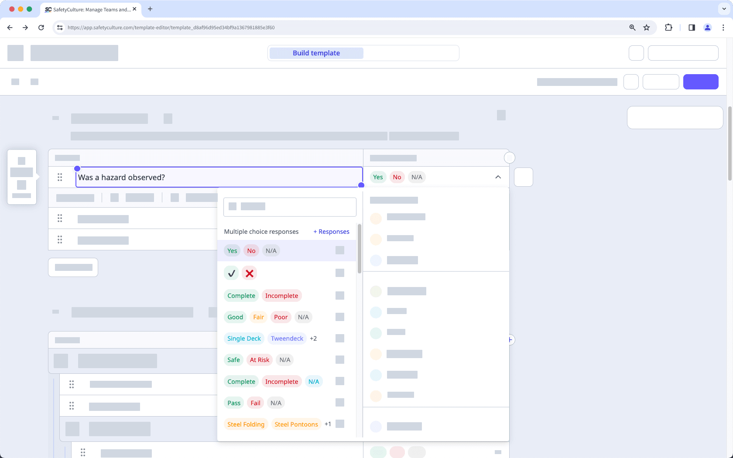Image resolution: width=733 pixels, height=458 pixels.
Task: Open the side panel icon next to the avatar
Action: tap(691, 27)
